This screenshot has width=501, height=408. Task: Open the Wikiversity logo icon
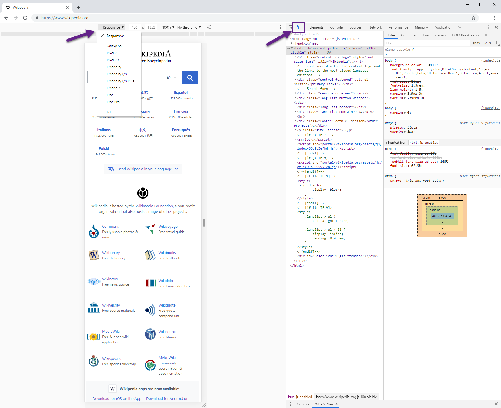point(94,307)
